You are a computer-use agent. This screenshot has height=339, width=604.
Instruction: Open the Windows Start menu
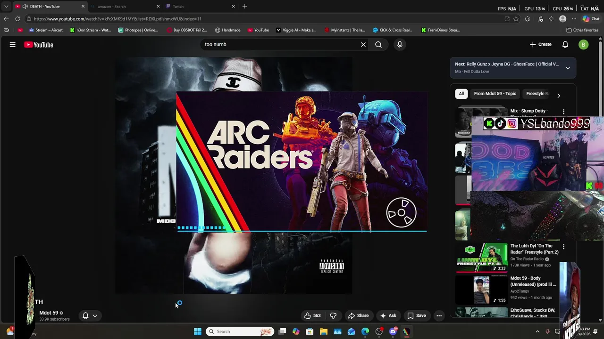coord(198,331)
